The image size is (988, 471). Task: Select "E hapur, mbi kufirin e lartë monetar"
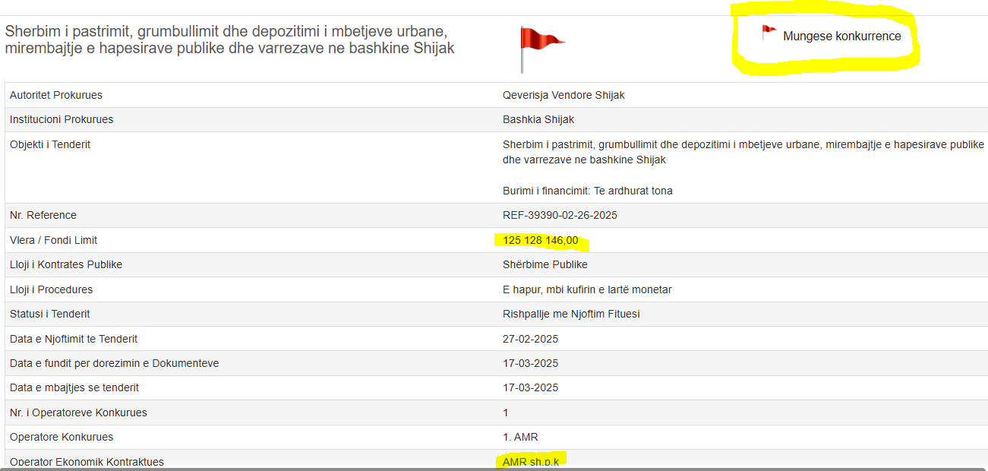tap(587, 289)
